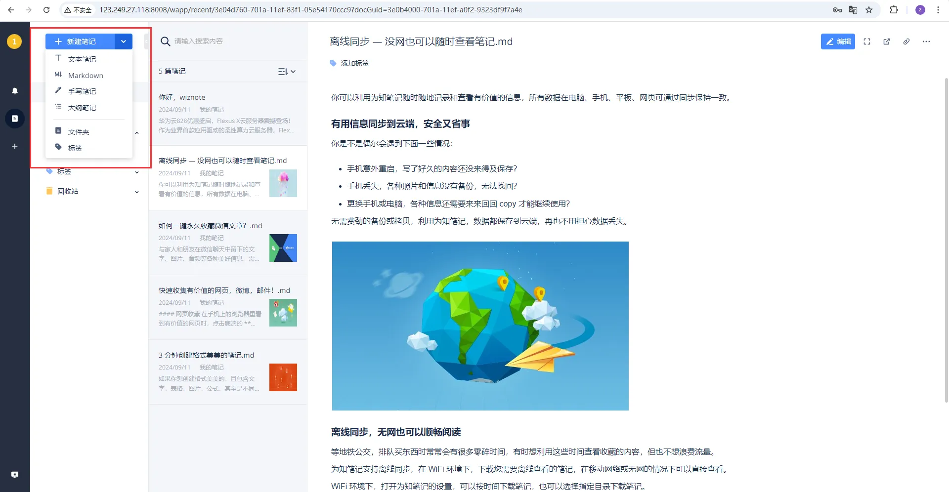Open the note 你好，wiznote

[228, 114]
